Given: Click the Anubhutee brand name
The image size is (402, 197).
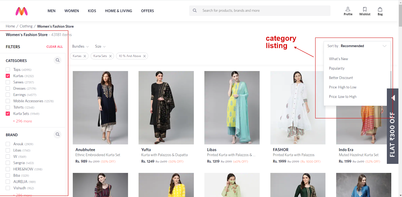Looking at the screenshot, I should 85,150.
